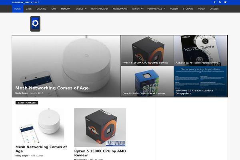Open Google Wifi thumbnail under Latest Articles
Image resolution: width=240 pixels, height=160 pixels.
coord(40,126)
